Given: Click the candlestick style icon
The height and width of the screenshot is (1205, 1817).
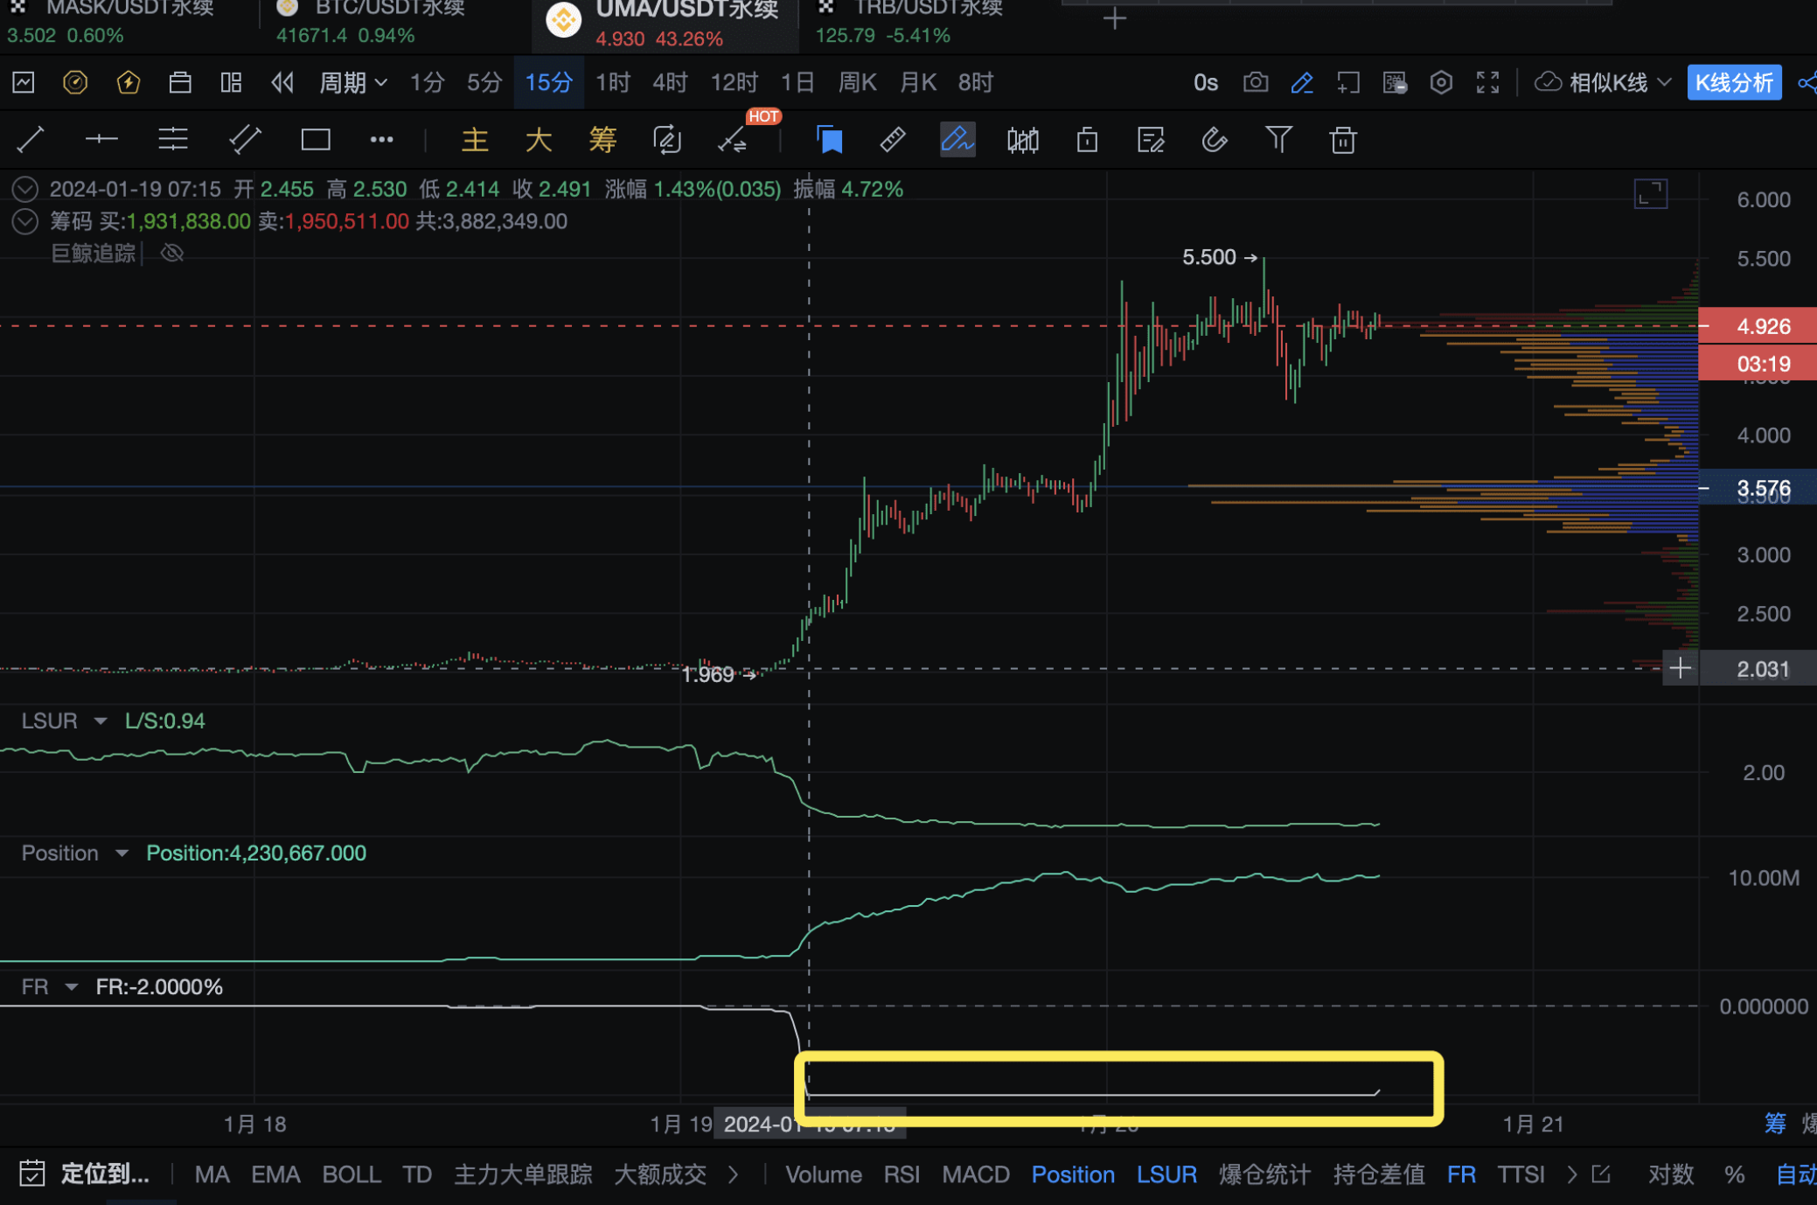Looking at the screenshot, I should click(x=1022, y=140).
